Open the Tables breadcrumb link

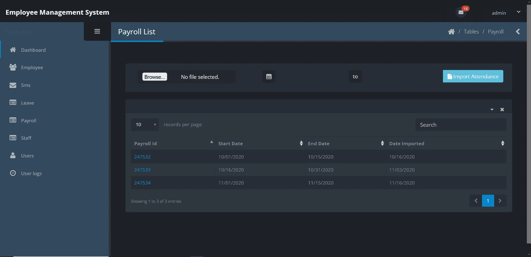click(471, 32)
